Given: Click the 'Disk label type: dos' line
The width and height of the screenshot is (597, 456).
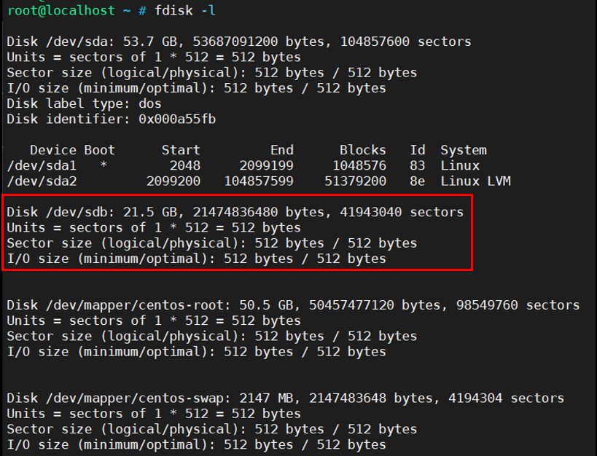Looking at the screenshot, I should click(x=84, y=103).
